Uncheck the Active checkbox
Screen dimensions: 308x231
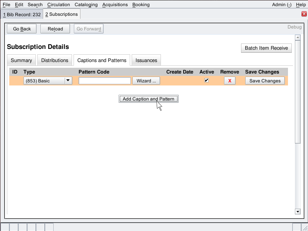point(207,80)
